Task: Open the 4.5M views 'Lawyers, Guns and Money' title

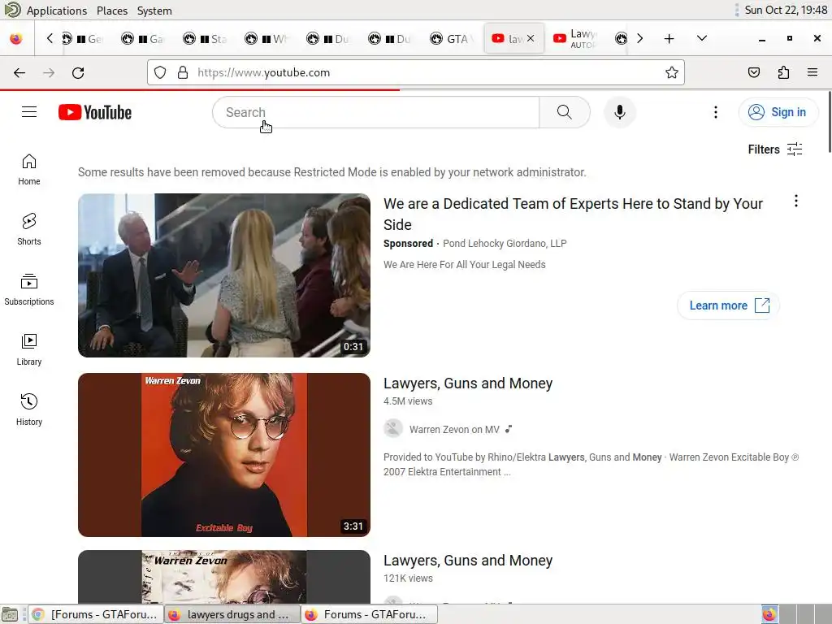Action: coord(468,383)
